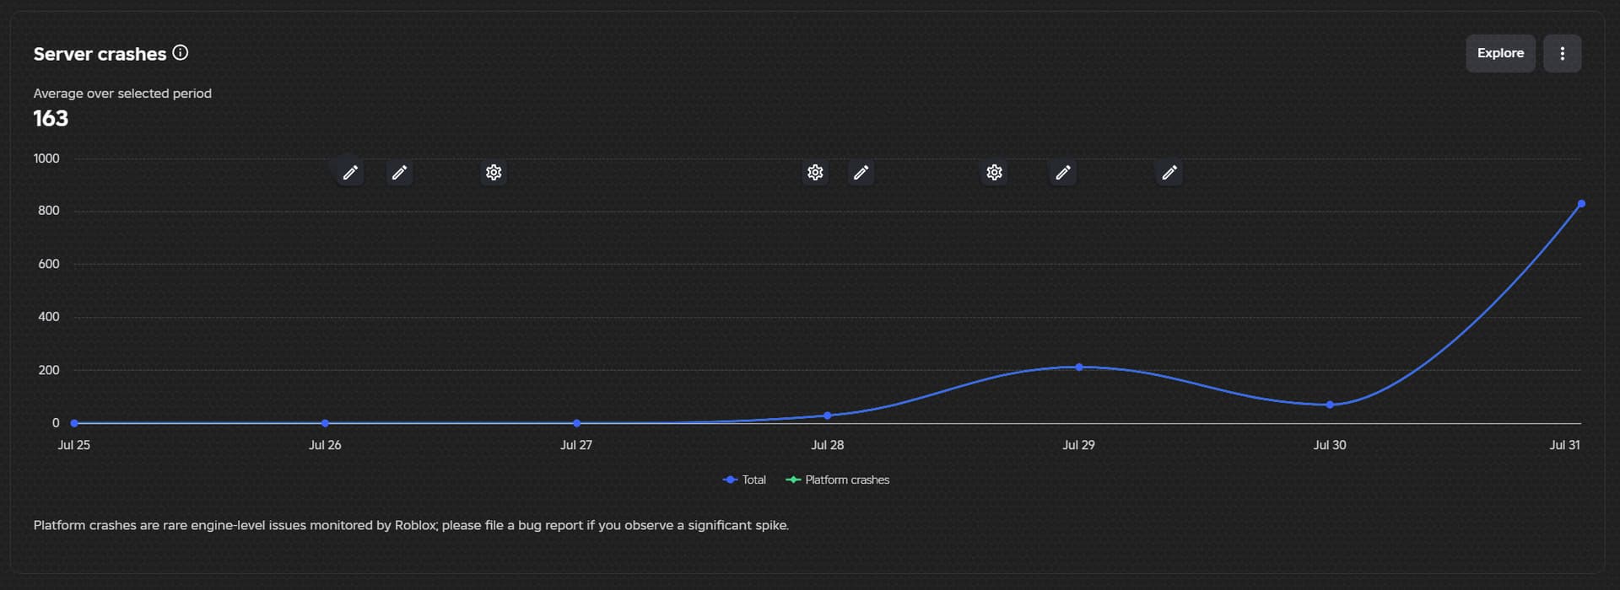
Task: Click the Jul 26 data point
Action: pos(326,423)
